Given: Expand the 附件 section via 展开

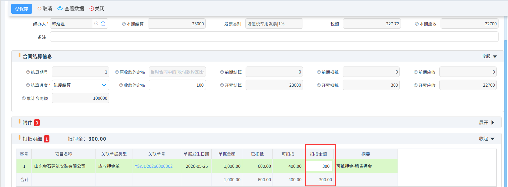Looking at the screenshot, I should click(x=487, y=123).
